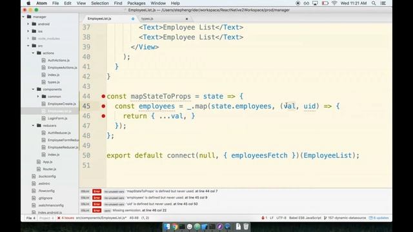Close the types.js tab
This screenshot has height=232, width=413.
[x=186, y=19]
